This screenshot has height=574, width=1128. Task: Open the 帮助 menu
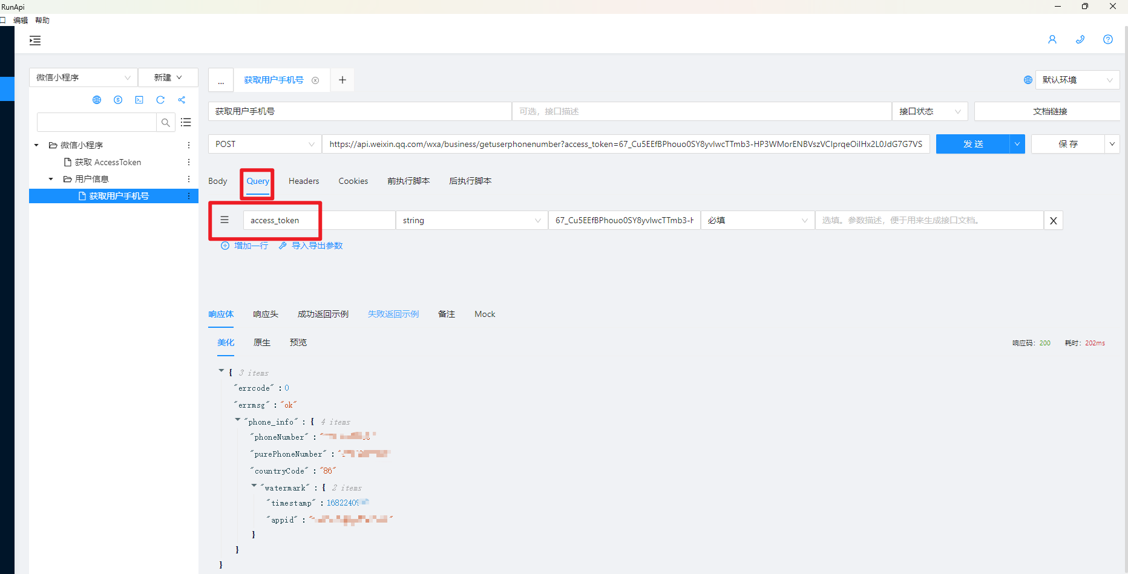point(42,20)
